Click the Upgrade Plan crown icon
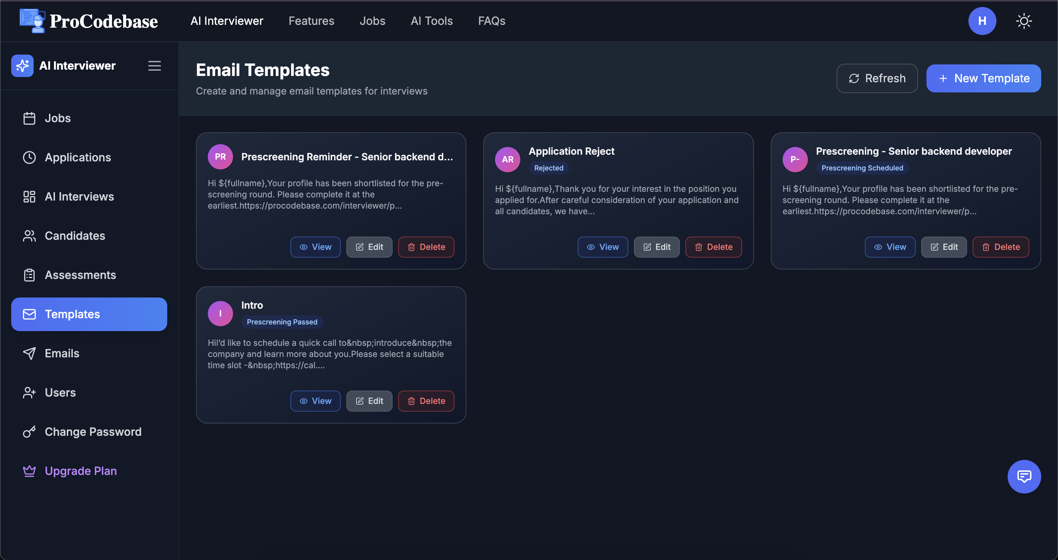 click(x=29, y=471)
